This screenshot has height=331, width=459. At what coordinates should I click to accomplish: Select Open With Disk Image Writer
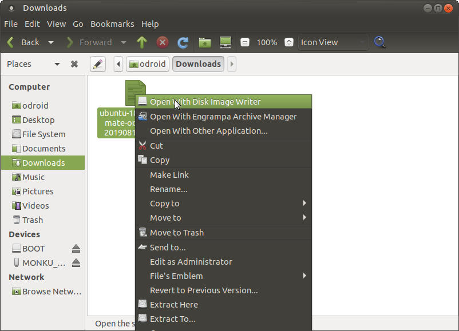coord(205,102)
